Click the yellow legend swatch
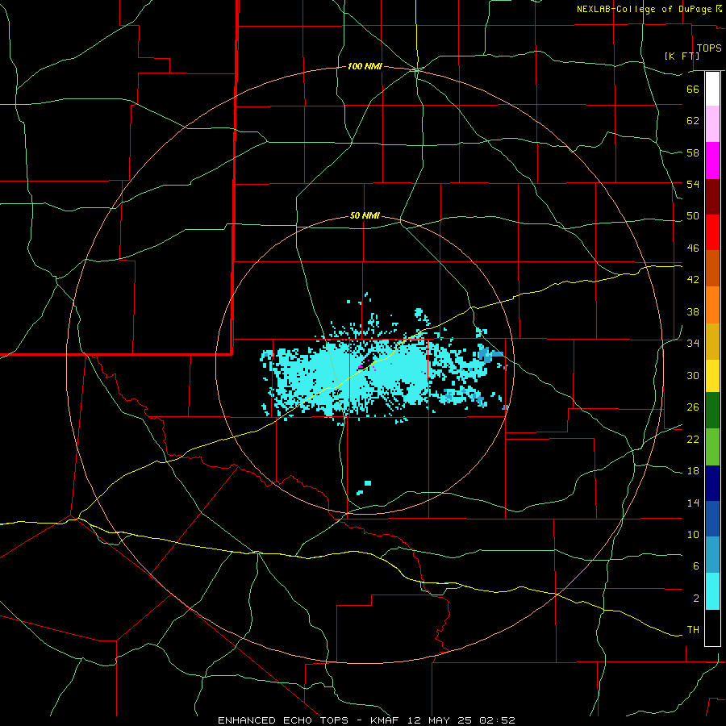 712,376
